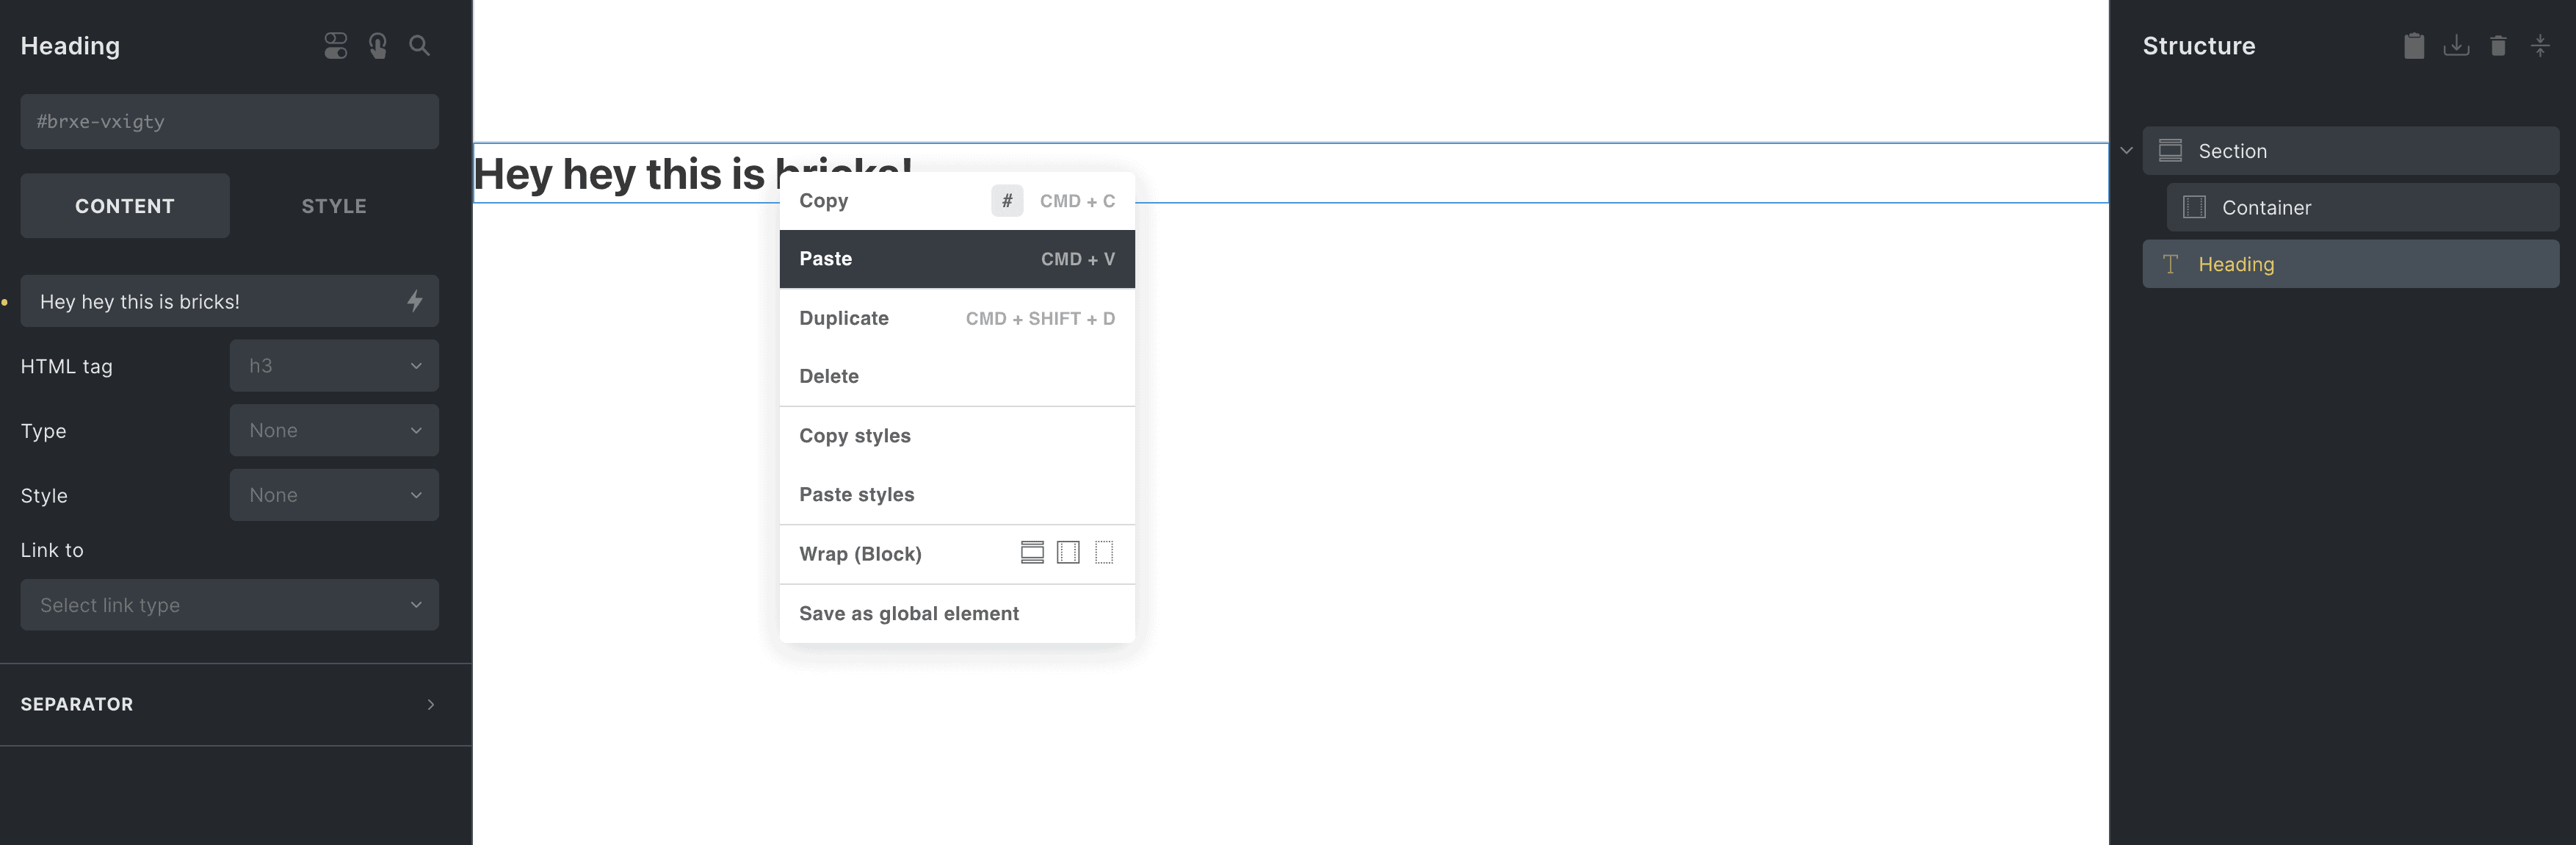This screenshot has height=845, width=2576.
Task: Choose Paste from the context menu
Action: click(x=956, y=259)
